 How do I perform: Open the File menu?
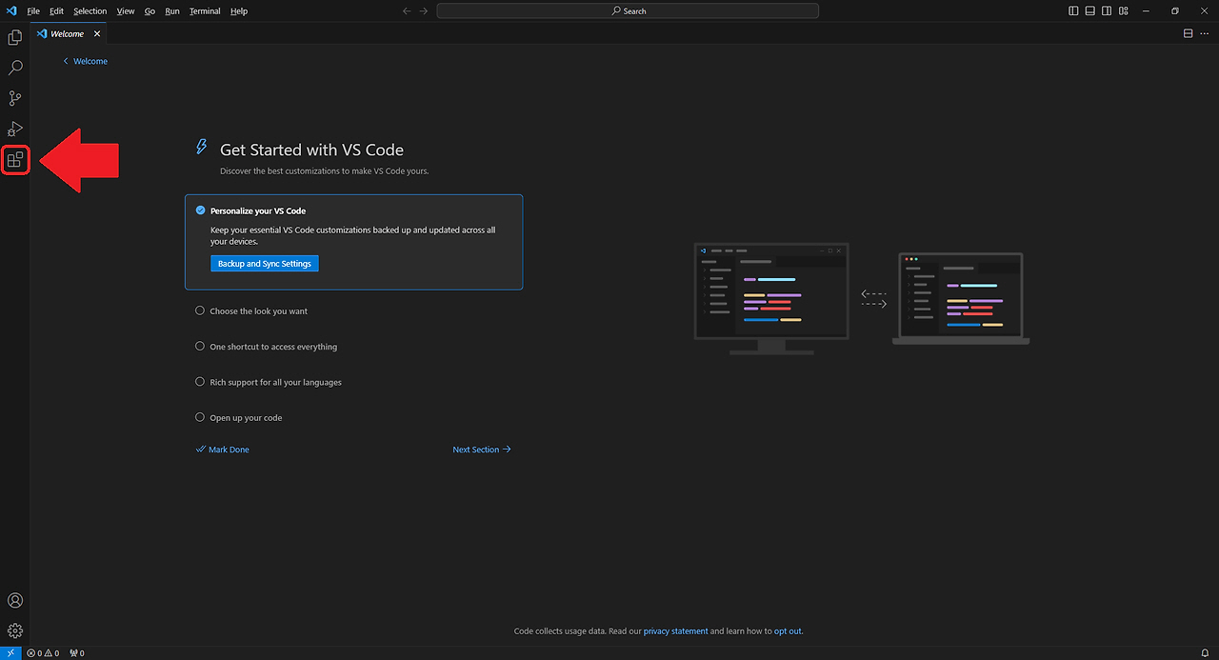(33, 10)
